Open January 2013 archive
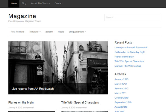The height and width of the screenshot is (112, 166). click(121, 79)
